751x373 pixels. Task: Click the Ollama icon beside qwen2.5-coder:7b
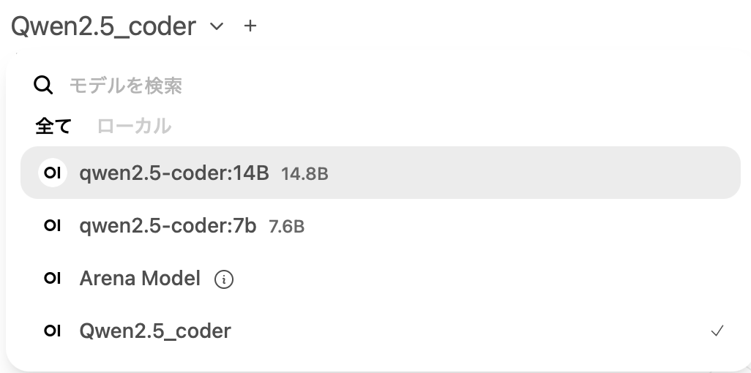53,226
